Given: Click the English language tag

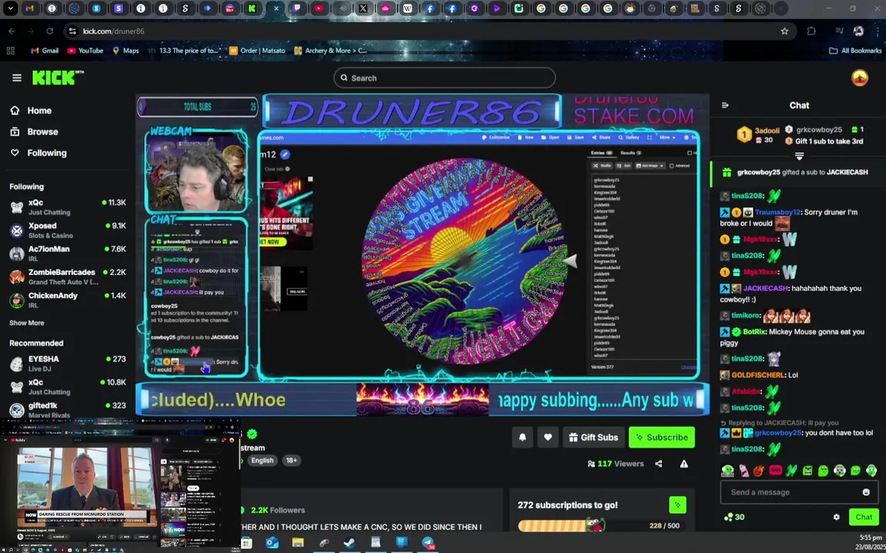Looking at the screenshot, I should click(262, 460).
